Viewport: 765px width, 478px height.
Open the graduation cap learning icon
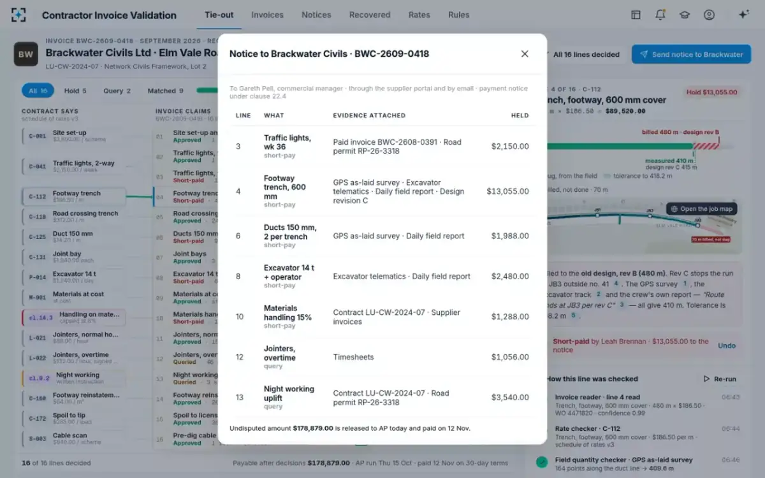(685, 15)
